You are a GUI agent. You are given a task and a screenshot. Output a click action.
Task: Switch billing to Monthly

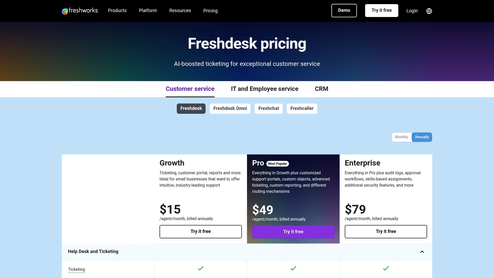coord(401,137)
